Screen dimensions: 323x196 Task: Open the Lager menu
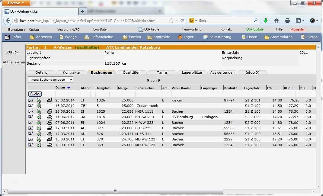click(186, 37)
